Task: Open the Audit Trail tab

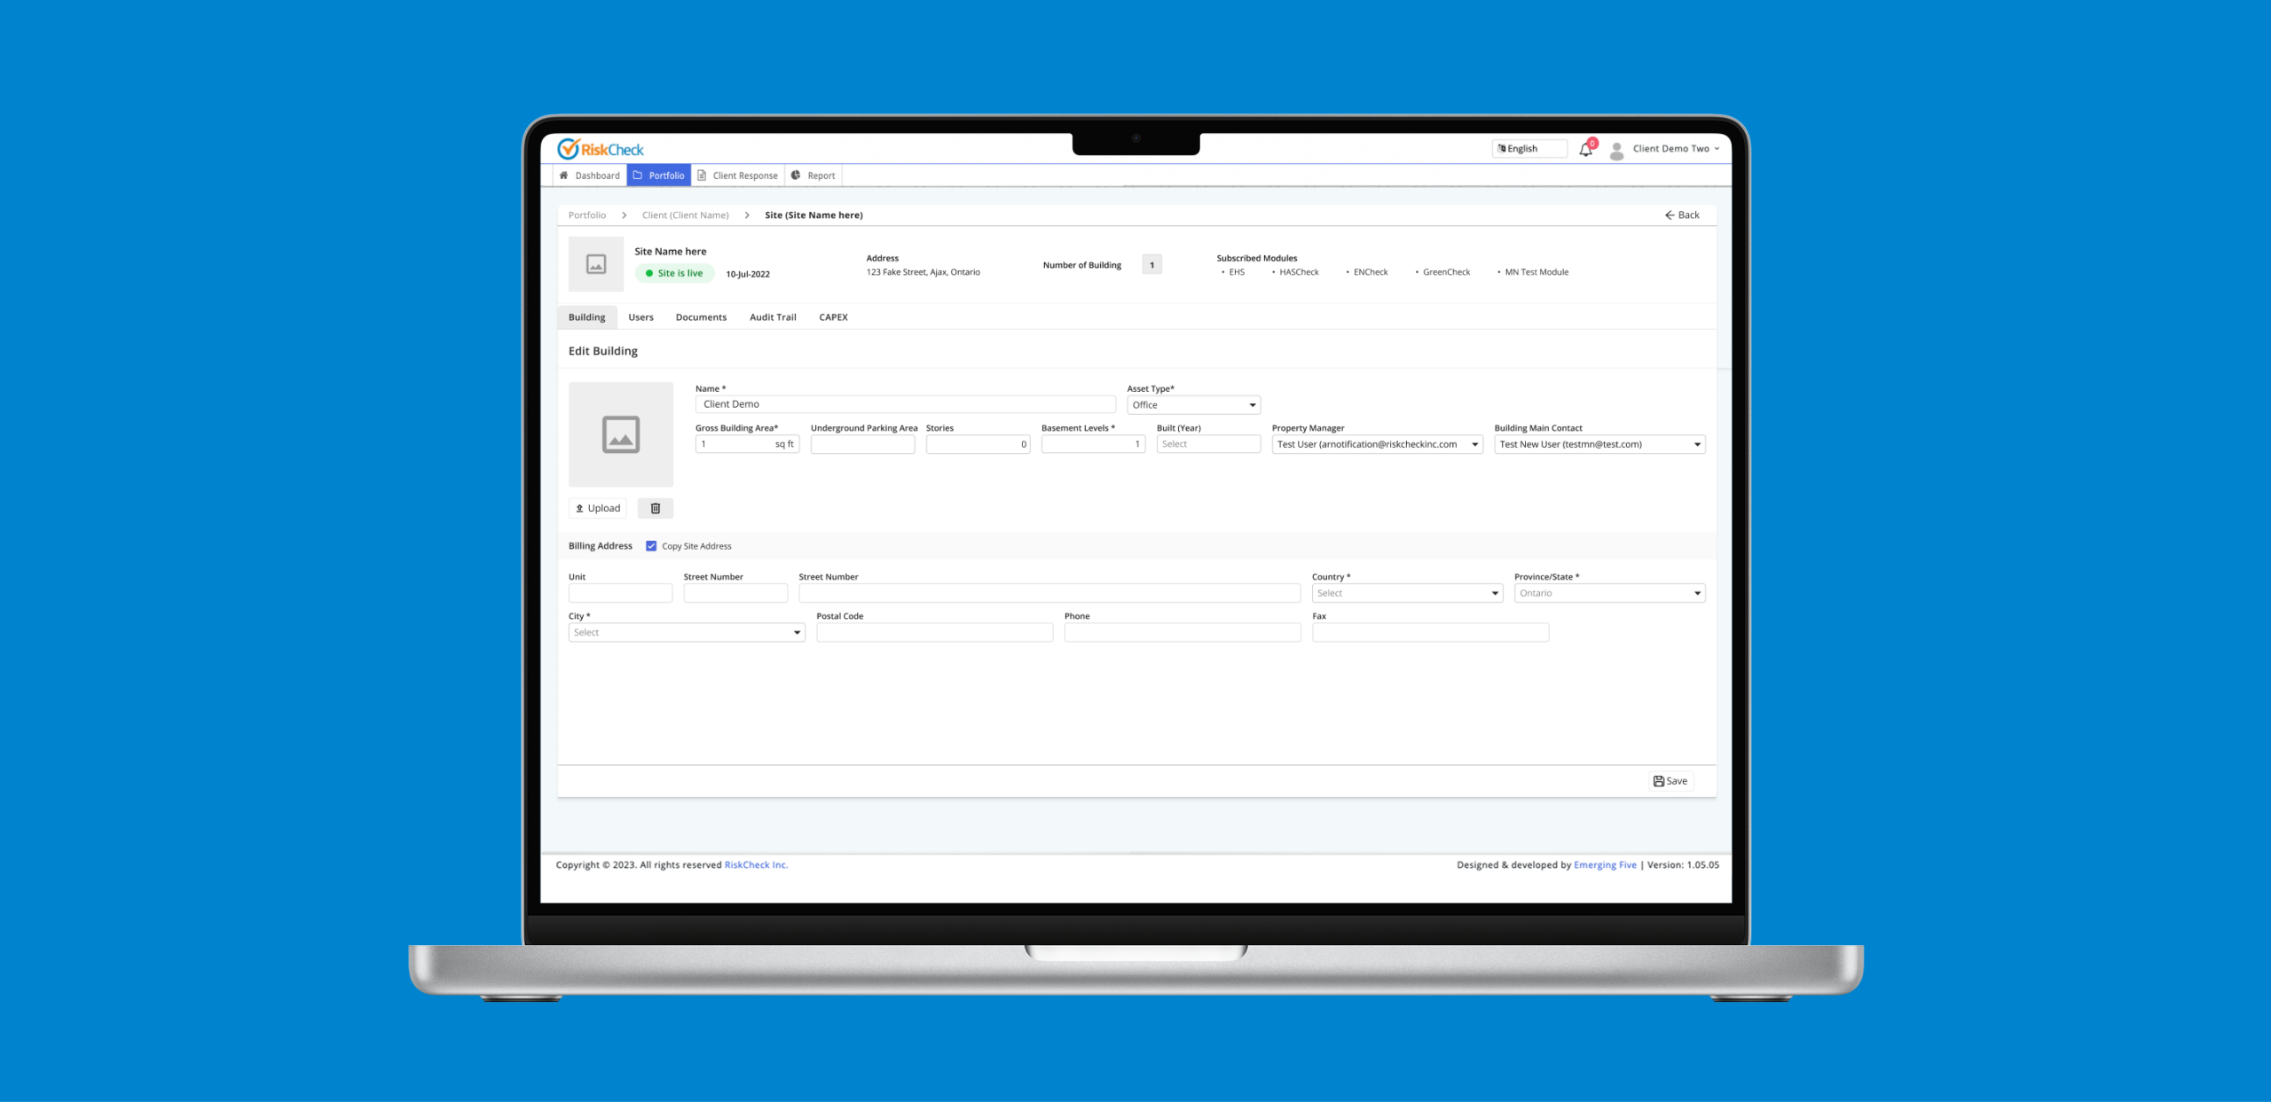Action: [x=773, y=317]
